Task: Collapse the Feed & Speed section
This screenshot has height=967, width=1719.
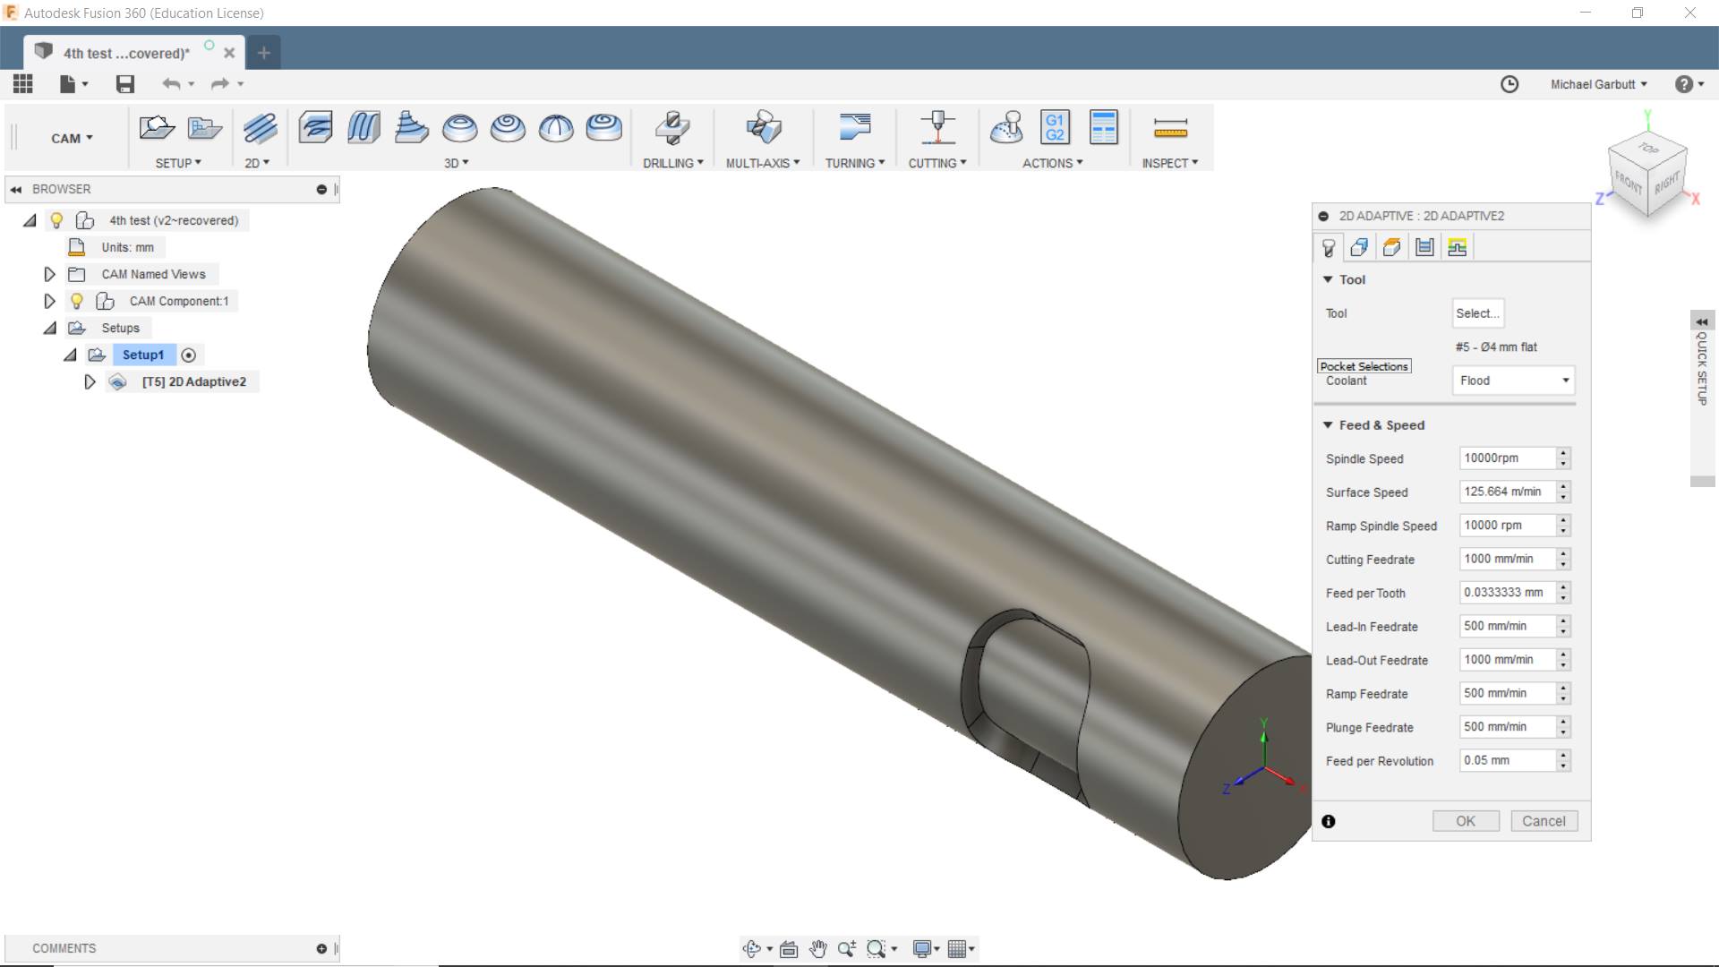Action: (x=1329, y=425)
